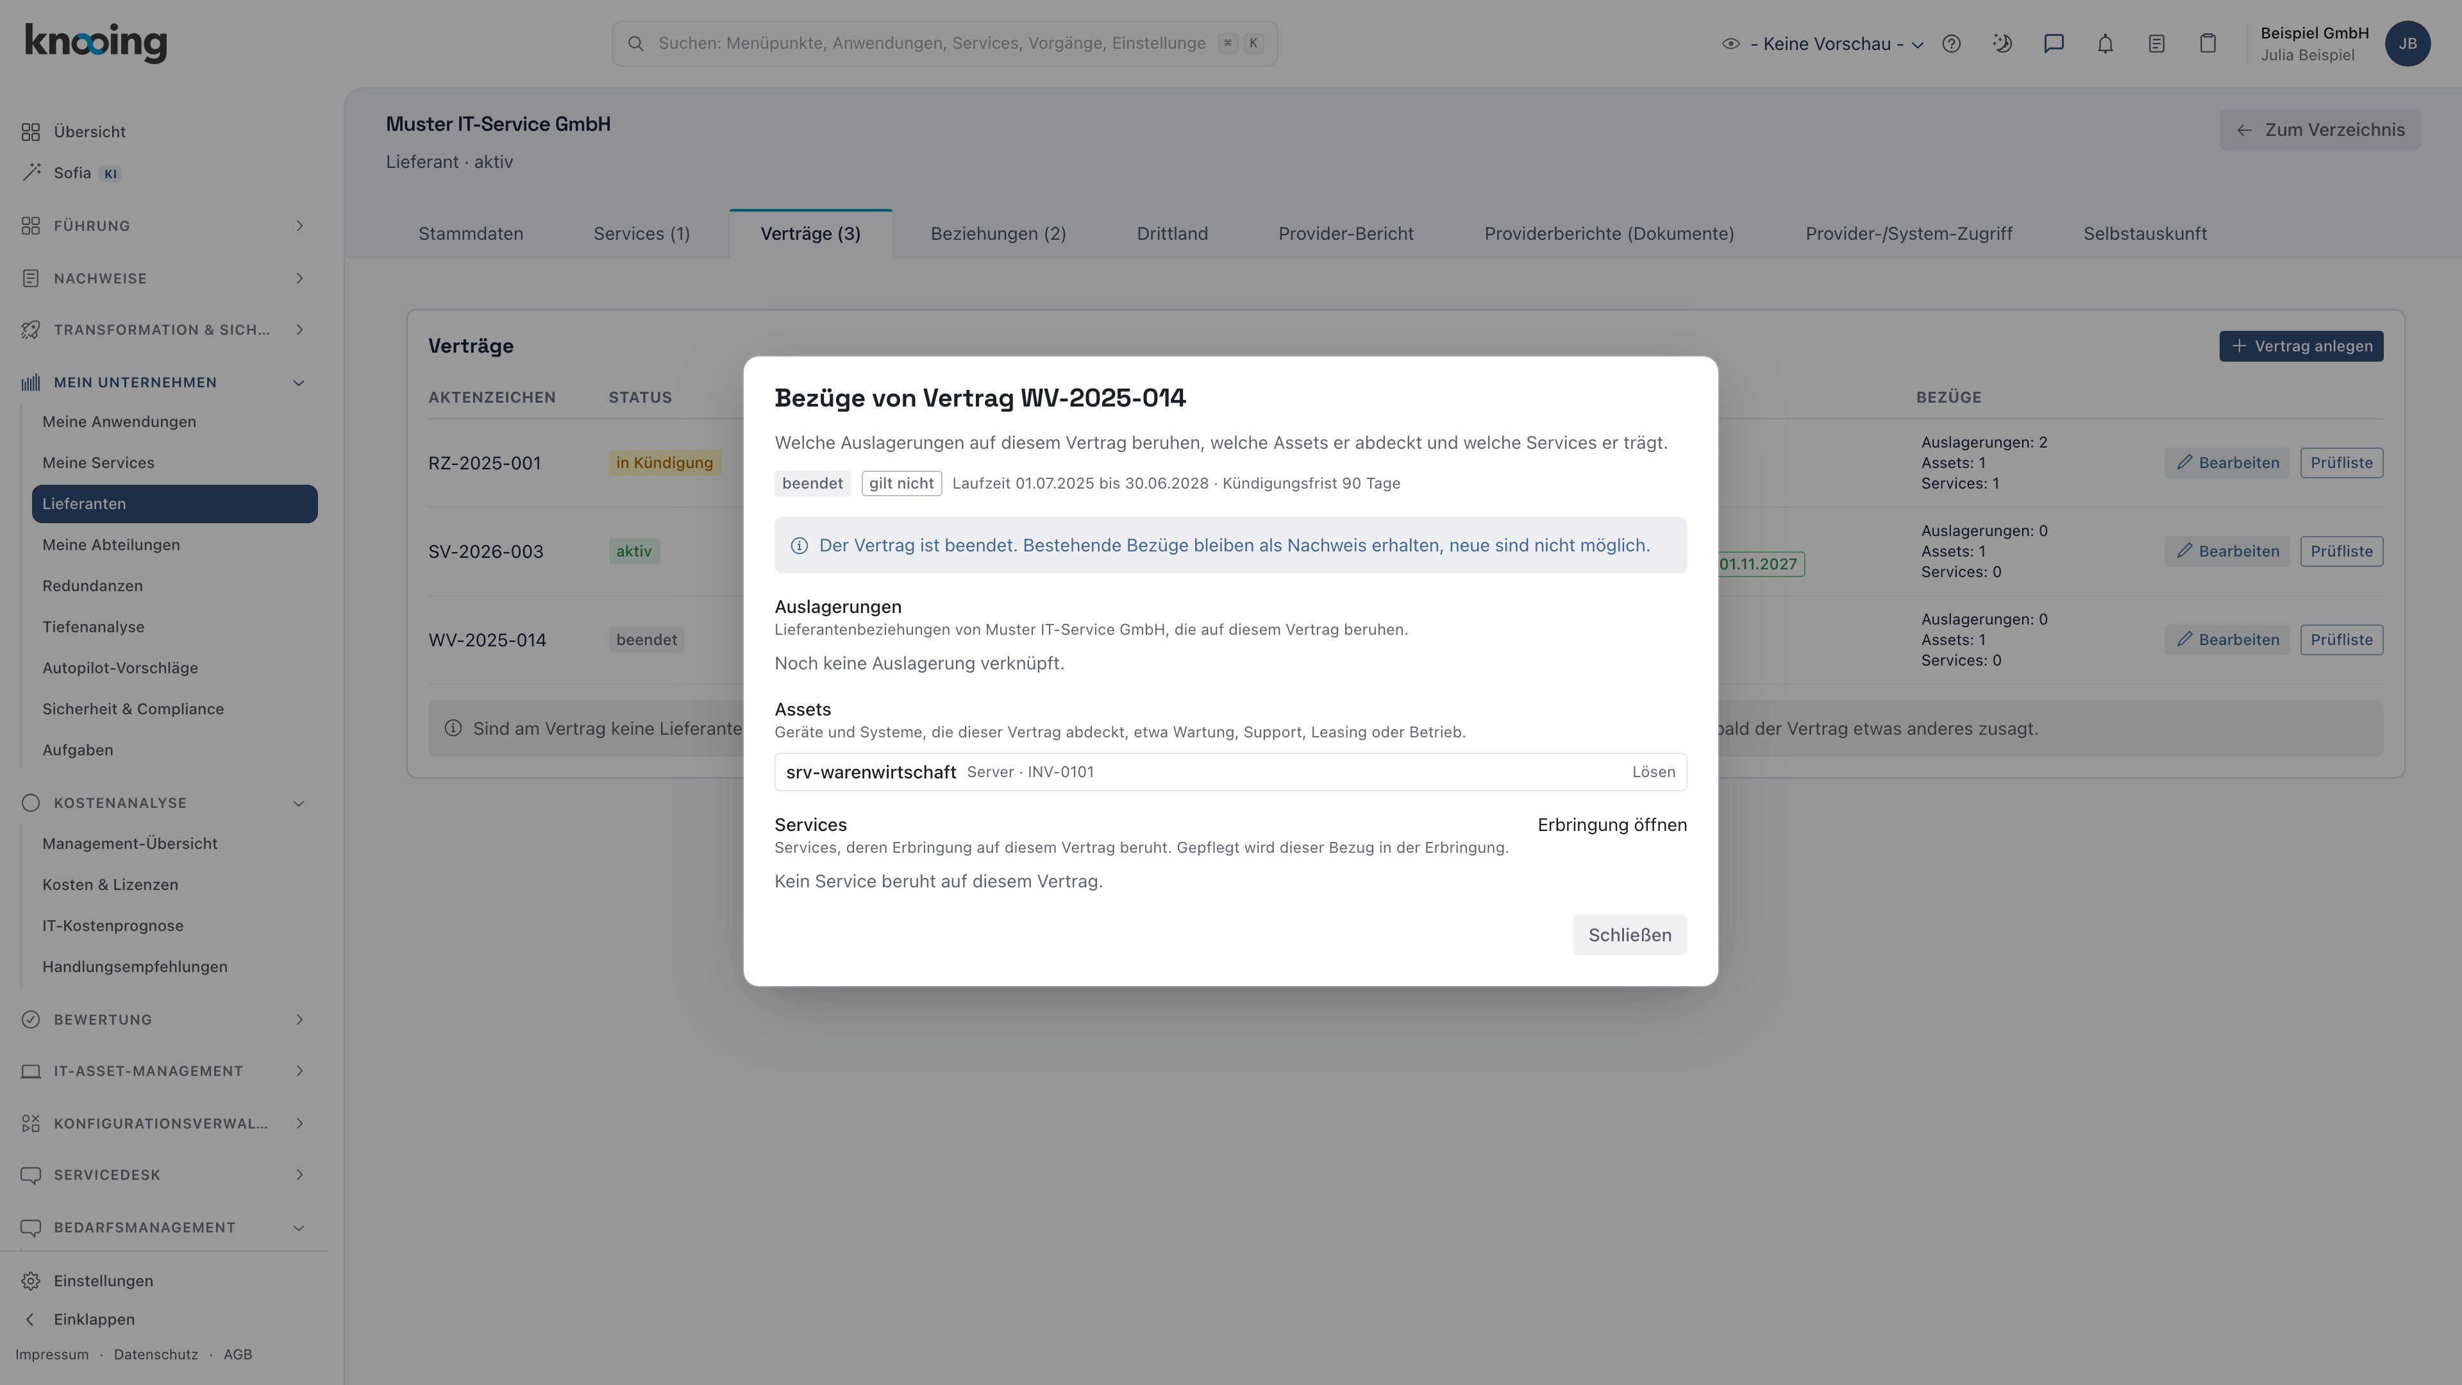Collapse the KOSTENANALYSE section
Image resolution: width=2462 pixels, height=1385 pixels.
point(164,803)
